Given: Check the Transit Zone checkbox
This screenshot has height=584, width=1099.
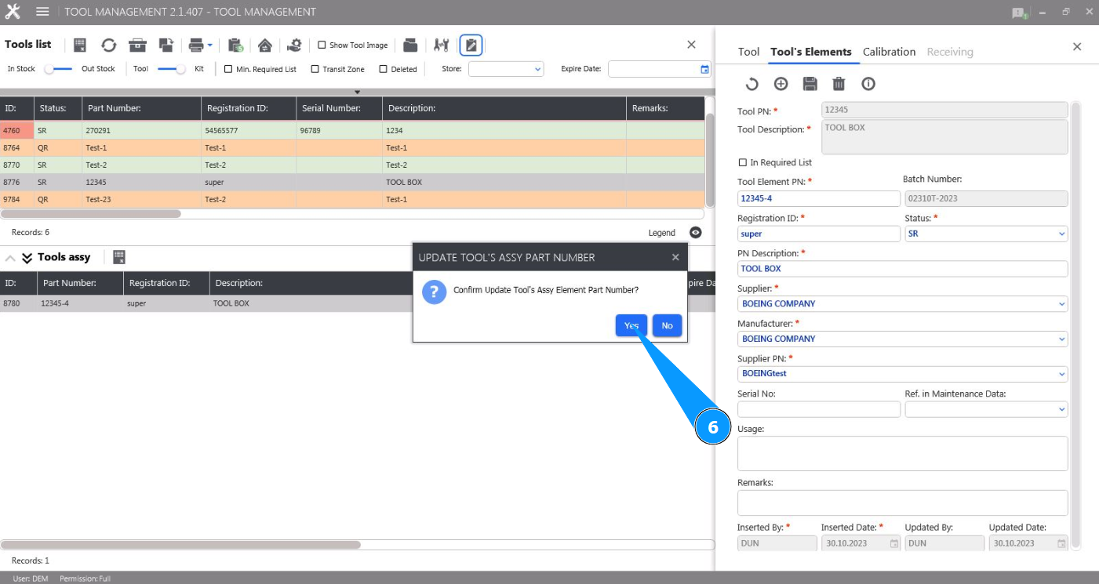Looking at the screenshot, I should click(315, 69).
